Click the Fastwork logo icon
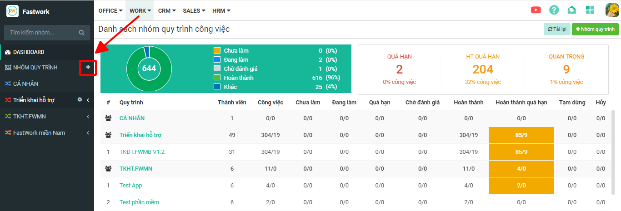621x211 pixels. pyautogui.click(x=12, y=11)
